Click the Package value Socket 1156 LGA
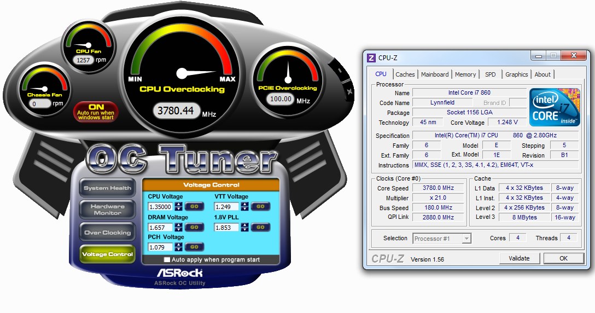595x313 pixels. point(469,112)
